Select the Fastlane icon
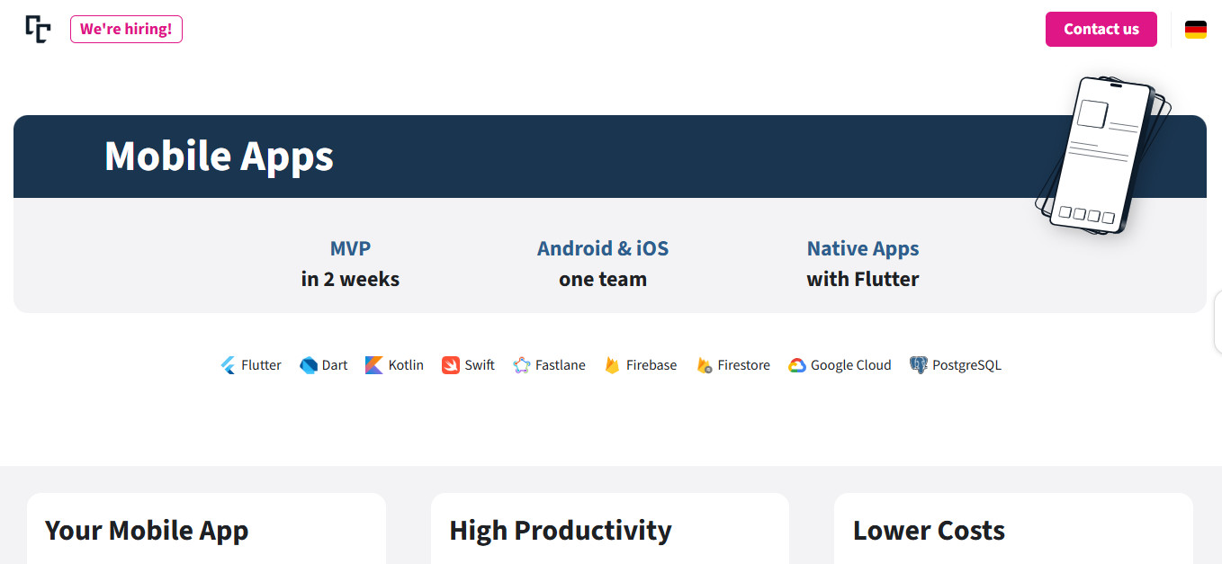Viewport: 1222px width, 564px height. 522,365
